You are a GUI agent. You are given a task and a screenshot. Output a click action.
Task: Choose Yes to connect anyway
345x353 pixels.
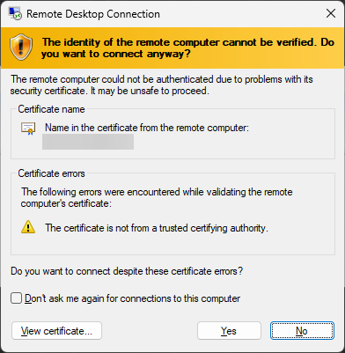229,331
